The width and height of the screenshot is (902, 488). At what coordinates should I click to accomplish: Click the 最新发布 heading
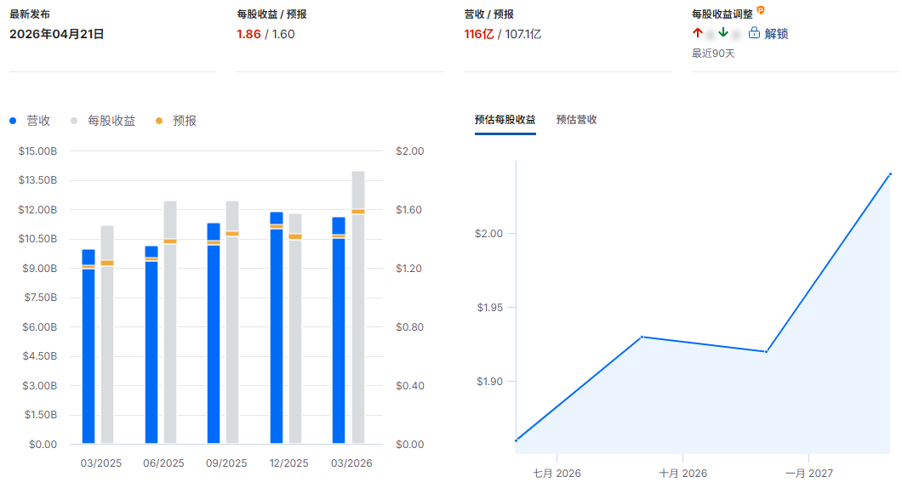(29, 14)
